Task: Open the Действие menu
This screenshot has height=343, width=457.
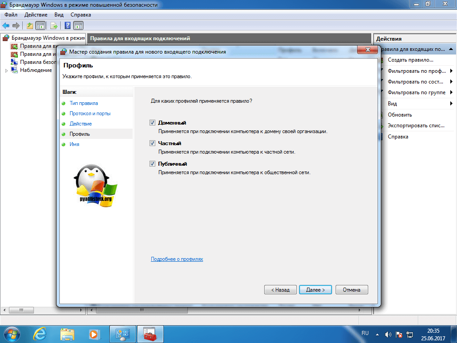Action: [36, 15]
